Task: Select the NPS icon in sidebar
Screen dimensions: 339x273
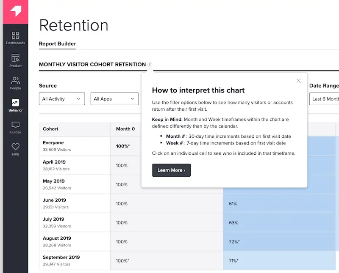Action: pyautogui.click(x=15, y=149)
